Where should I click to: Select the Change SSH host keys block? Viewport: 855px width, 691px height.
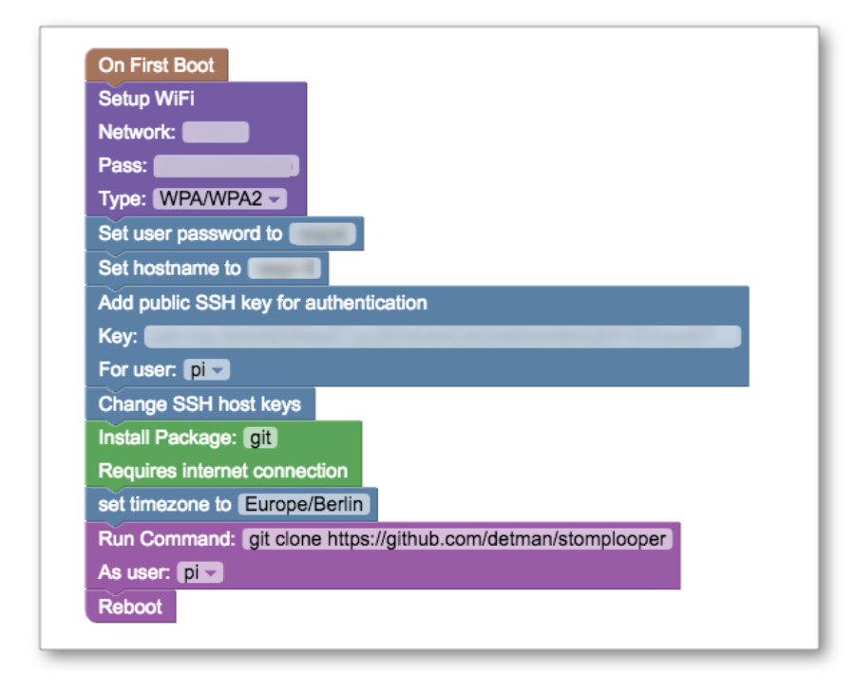(199, 403)
